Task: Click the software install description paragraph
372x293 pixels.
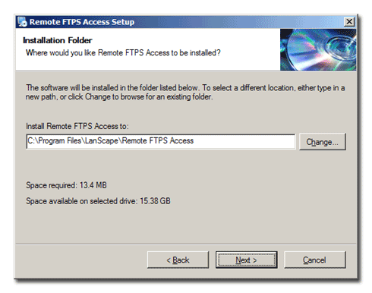Action: pyautogui.click(x=185, y=93)
